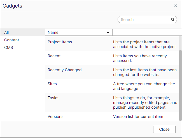Add the Sites gadget

(52, 84)
